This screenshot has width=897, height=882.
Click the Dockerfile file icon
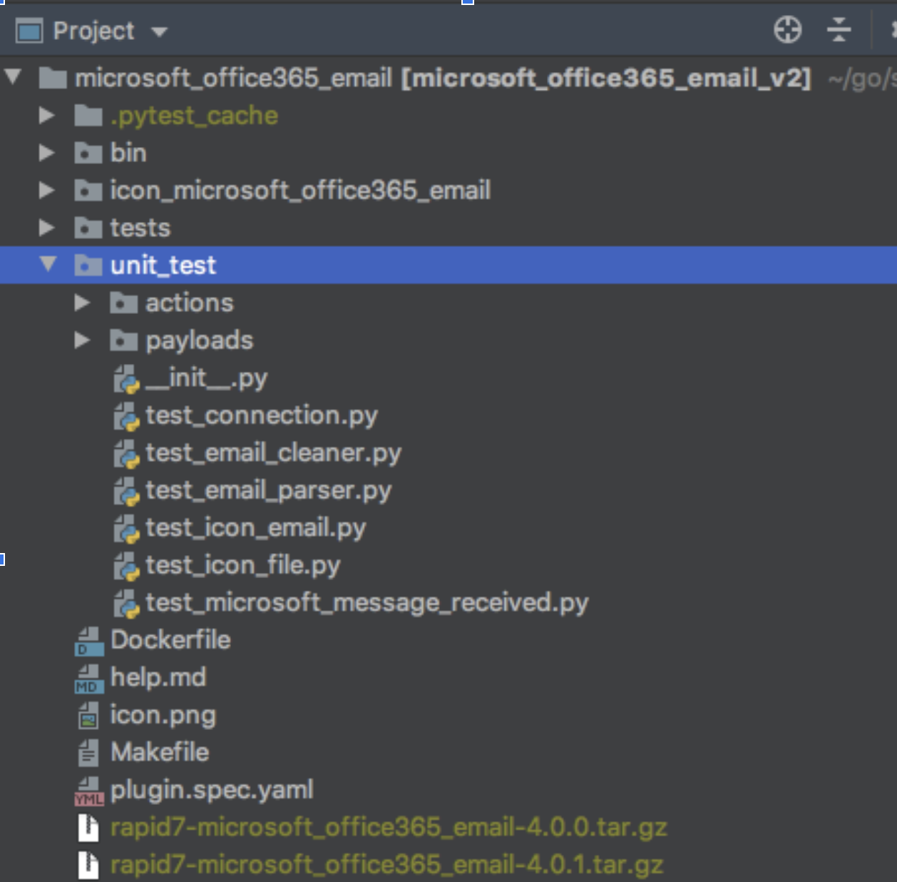coord(88,641)
